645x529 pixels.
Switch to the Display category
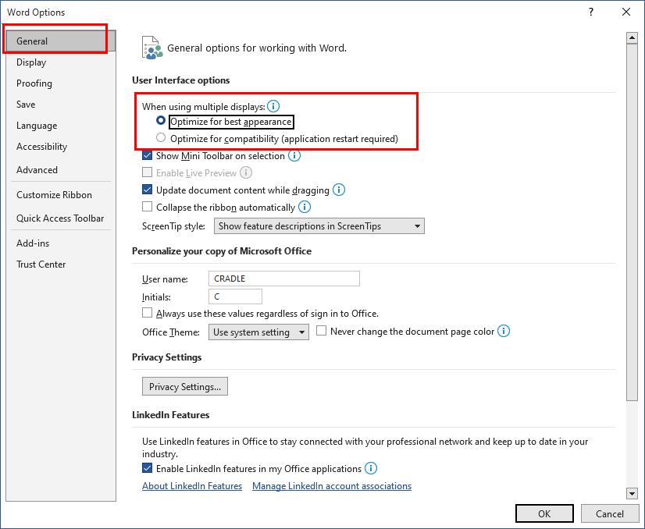click(61, 62)
